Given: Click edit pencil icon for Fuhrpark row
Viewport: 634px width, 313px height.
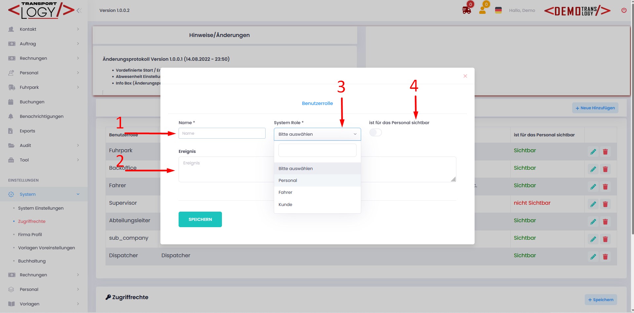Looking at the screenshot, I should (593, 152).
